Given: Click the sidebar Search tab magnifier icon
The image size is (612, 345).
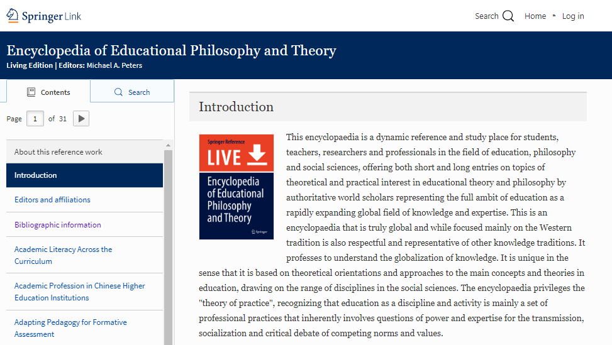Looking at the screenshot, I should click(x=118, y=92).
